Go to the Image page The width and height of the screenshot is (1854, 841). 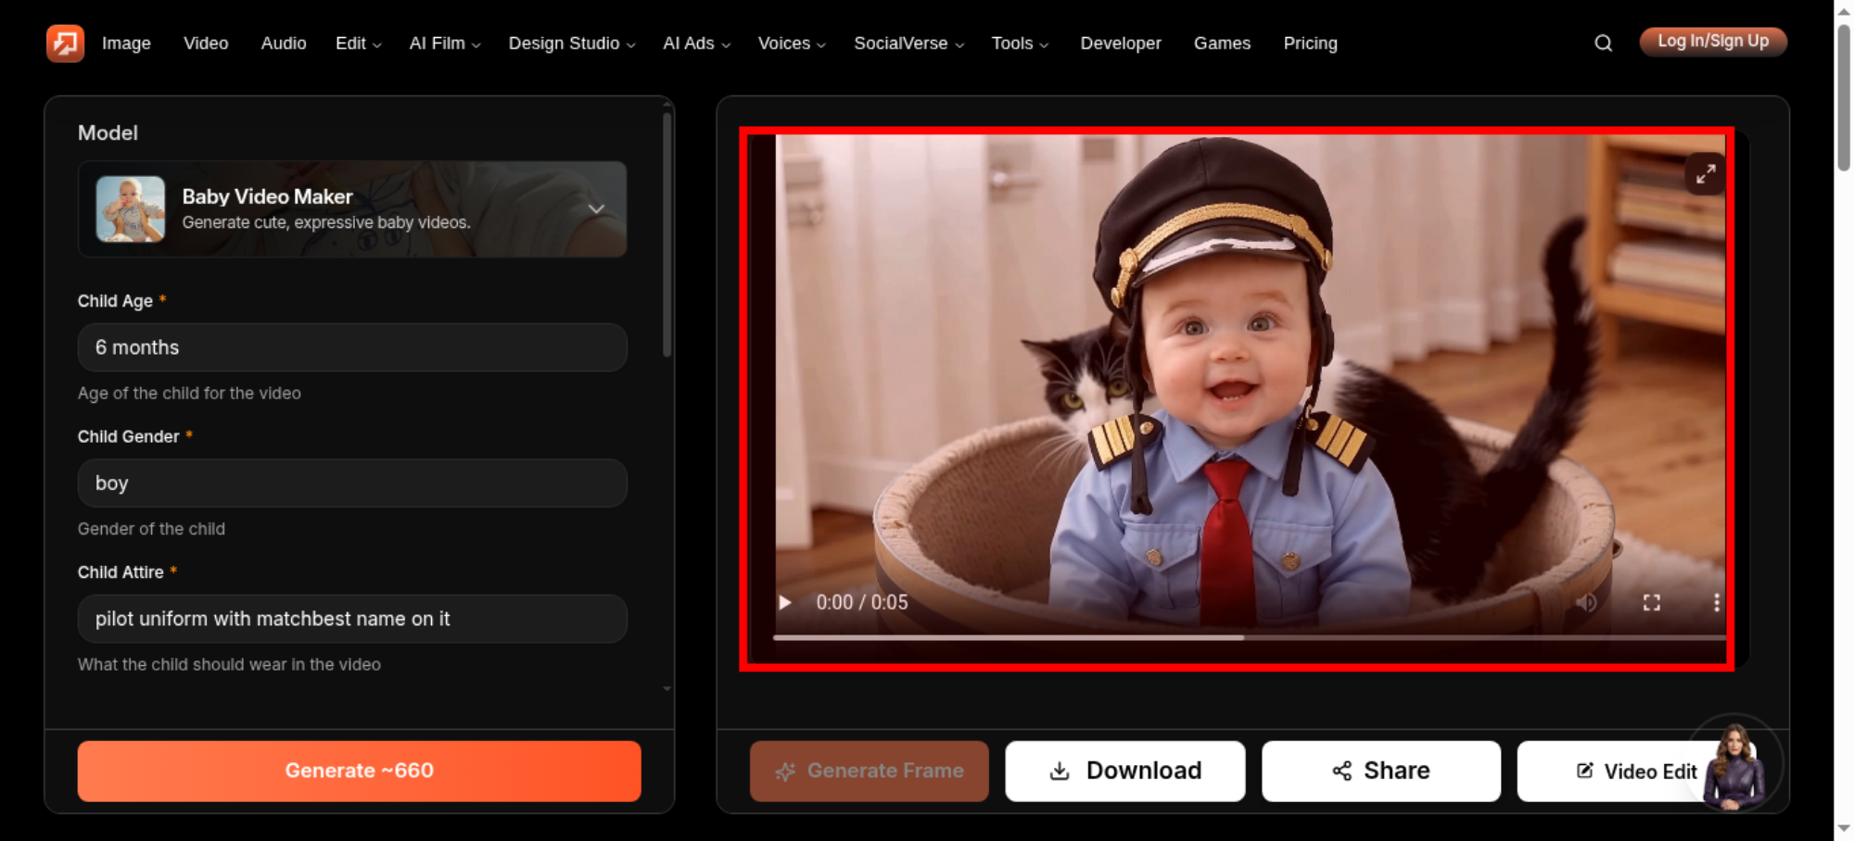coord(126,44)
